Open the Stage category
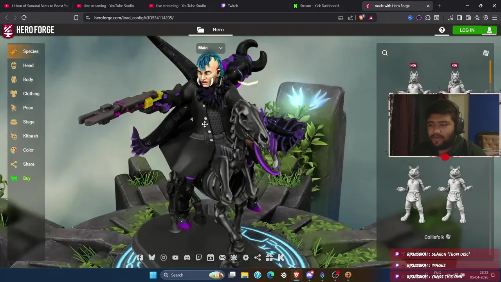 (26, 122)
